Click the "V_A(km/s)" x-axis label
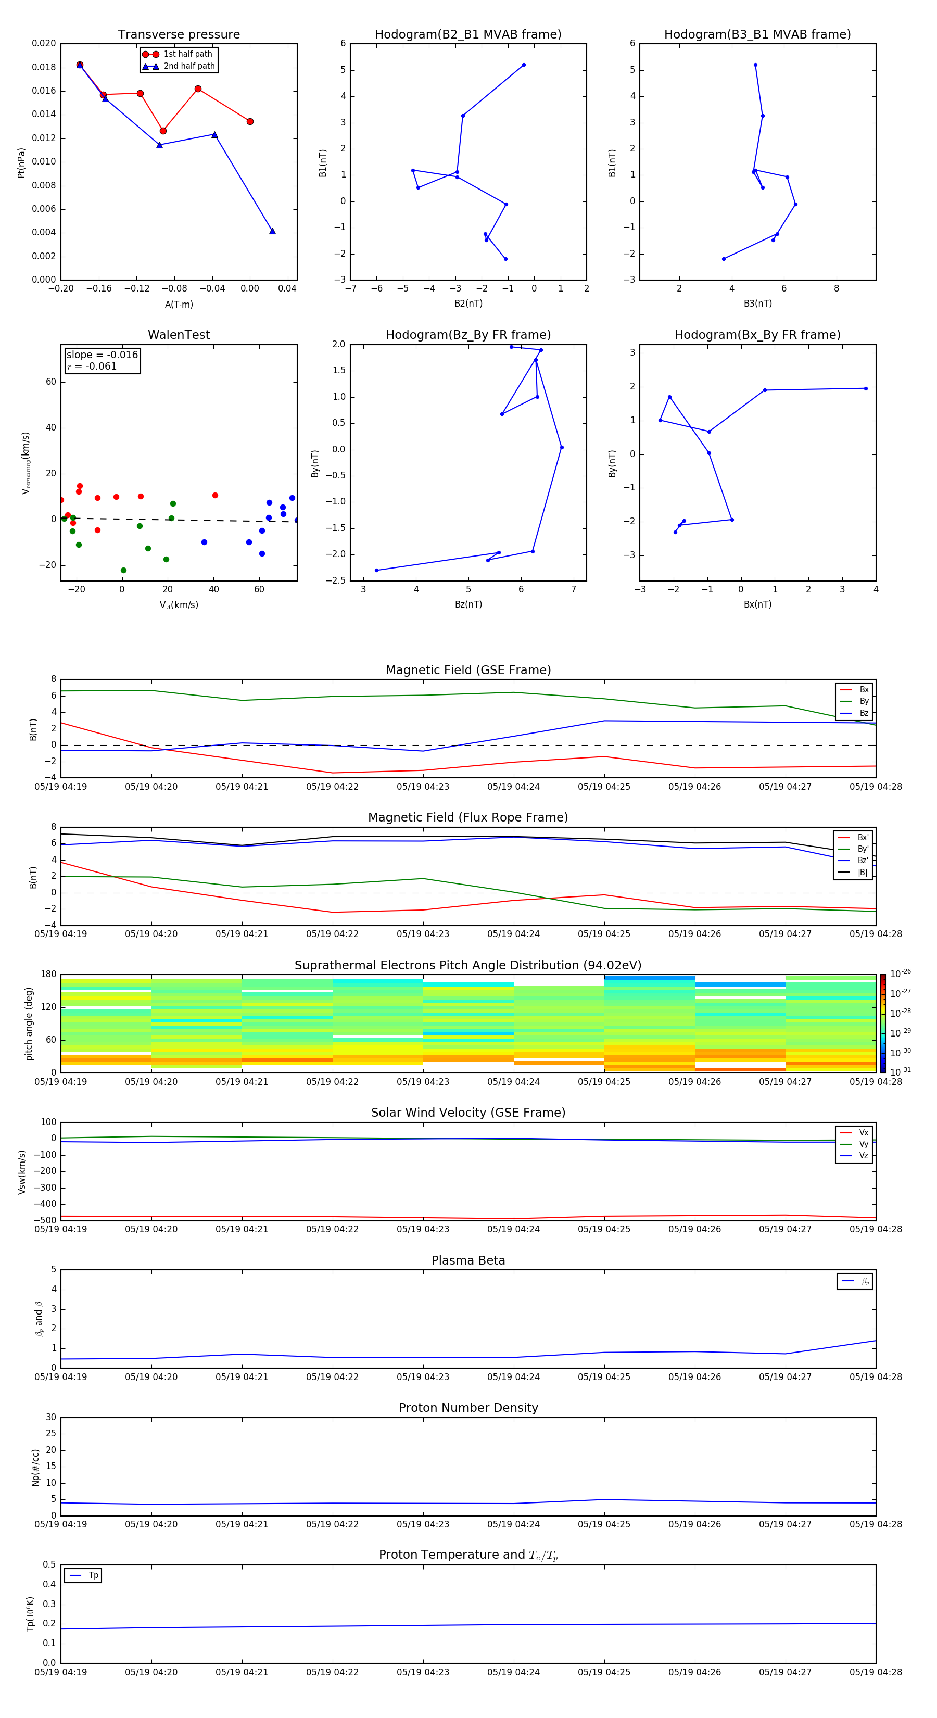 pyautogui.click(x=179, y=605)
